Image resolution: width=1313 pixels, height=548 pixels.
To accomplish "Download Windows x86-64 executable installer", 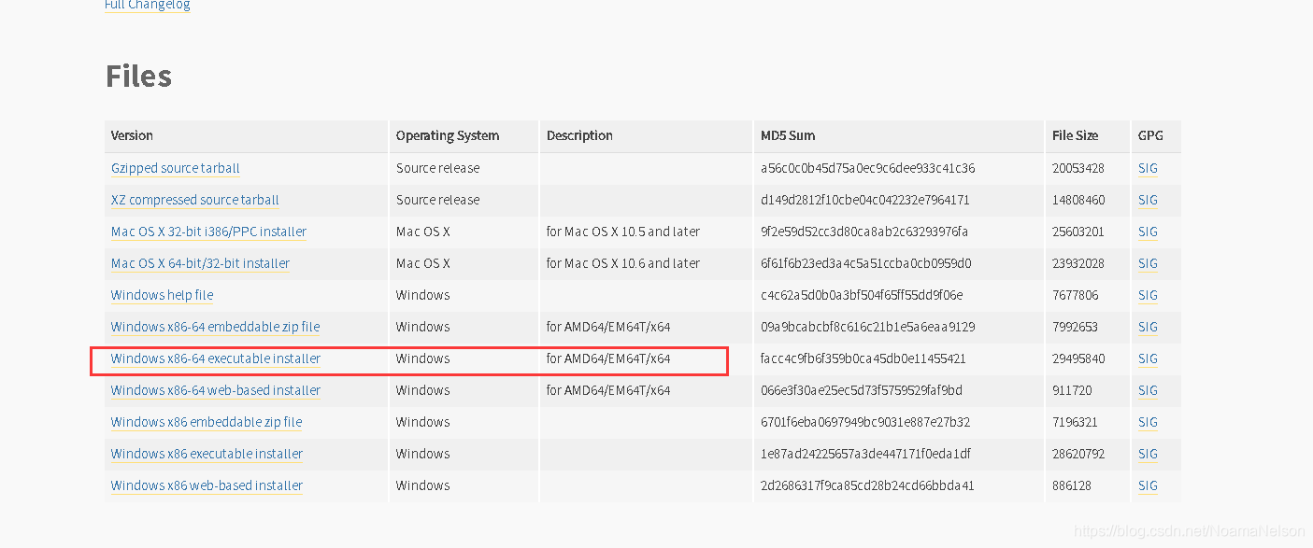I will pyautogui.click(x=216, y=358).
